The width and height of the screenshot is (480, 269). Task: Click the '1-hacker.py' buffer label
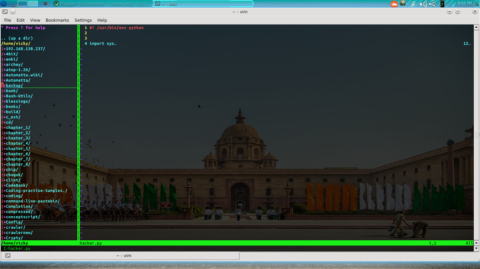[x=17, y=248]
